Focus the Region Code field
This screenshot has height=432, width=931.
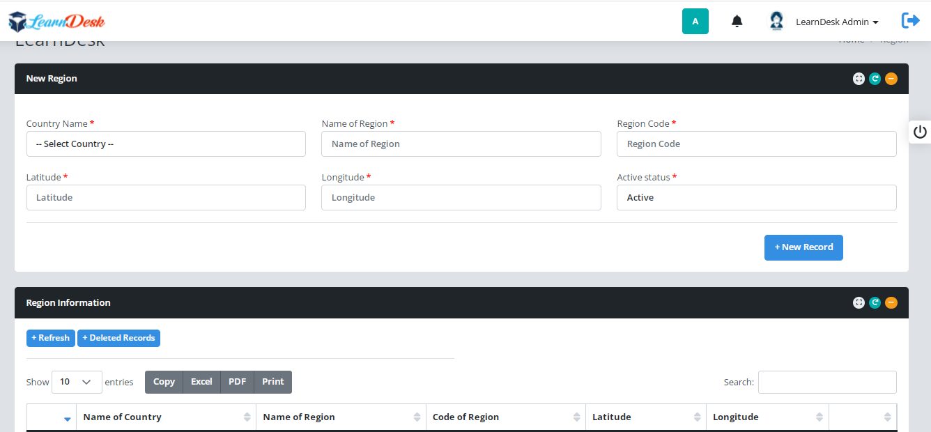coord(757,144)
